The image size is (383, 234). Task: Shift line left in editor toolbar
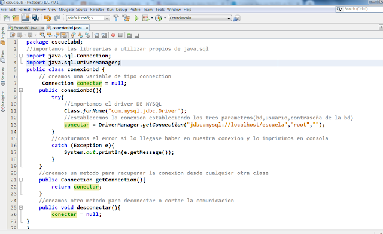(97, 35)
